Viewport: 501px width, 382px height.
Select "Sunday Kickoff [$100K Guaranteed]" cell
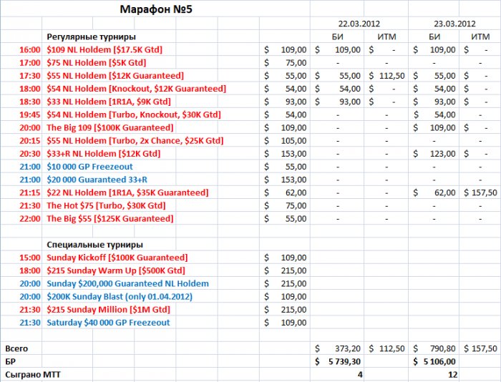click(x=117, y=258)
